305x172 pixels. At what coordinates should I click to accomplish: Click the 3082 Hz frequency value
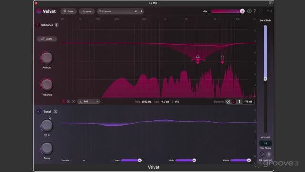point(146,102)
